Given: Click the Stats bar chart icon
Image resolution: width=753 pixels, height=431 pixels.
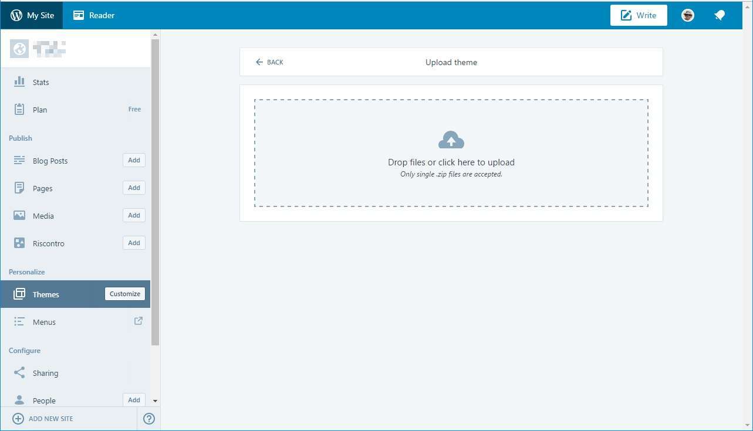Looking at the screenshot, I should [x=19, y=82].
